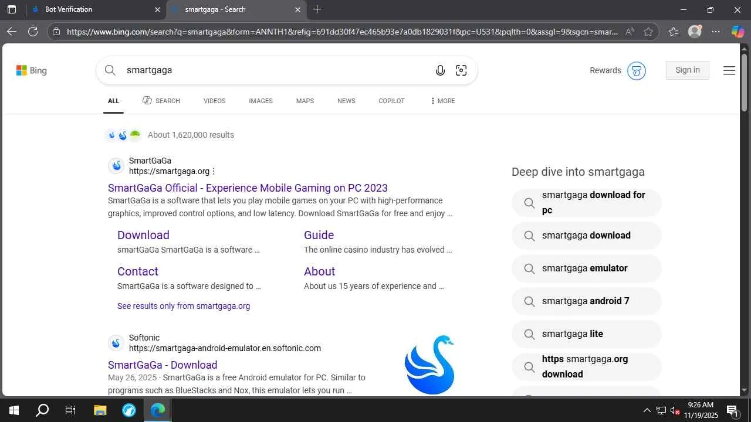Open the Favorites list icon
Screen dimensions: 751x422
(674, 32)
